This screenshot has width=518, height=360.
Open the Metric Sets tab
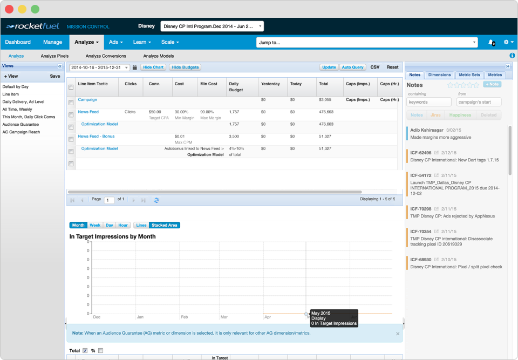469,75
